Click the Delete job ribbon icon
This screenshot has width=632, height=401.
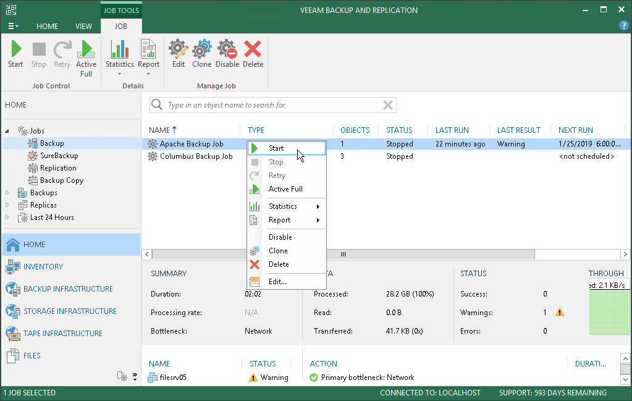click(253, 54)
